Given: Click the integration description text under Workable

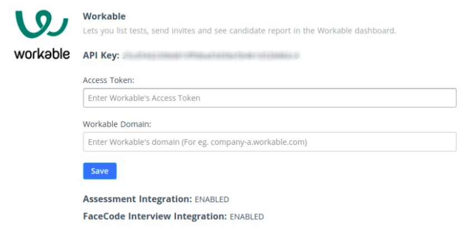Looking at the screenshot, I should coord(239,31).
